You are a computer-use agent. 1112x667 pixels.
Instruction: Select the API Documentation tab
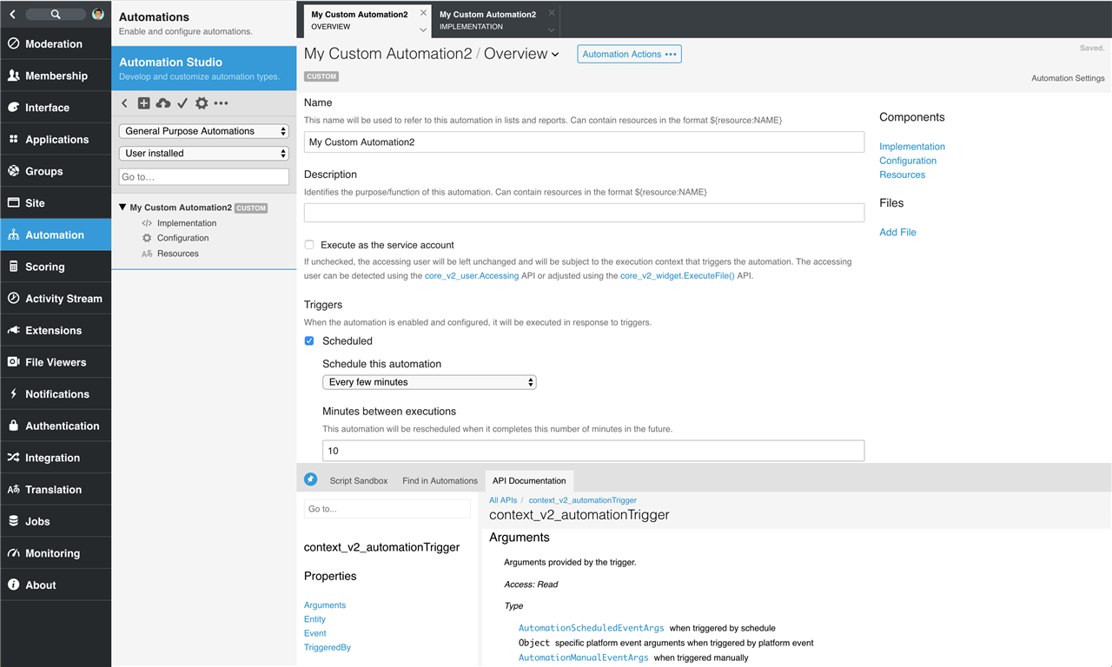(529, 480)
